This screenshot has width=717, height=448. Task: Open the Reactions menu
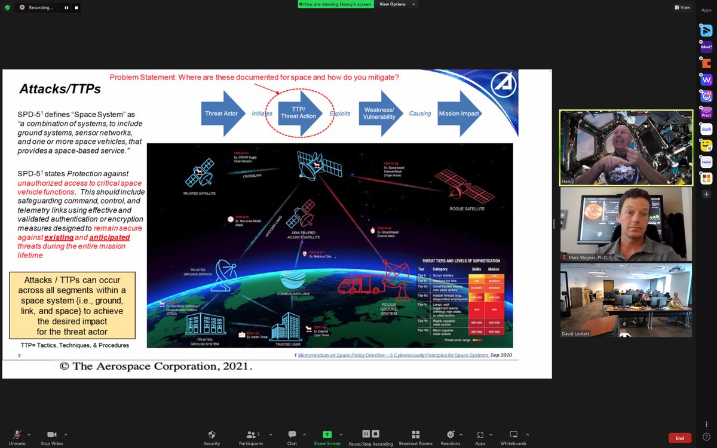pyautogui.click(x=451, y=437)
